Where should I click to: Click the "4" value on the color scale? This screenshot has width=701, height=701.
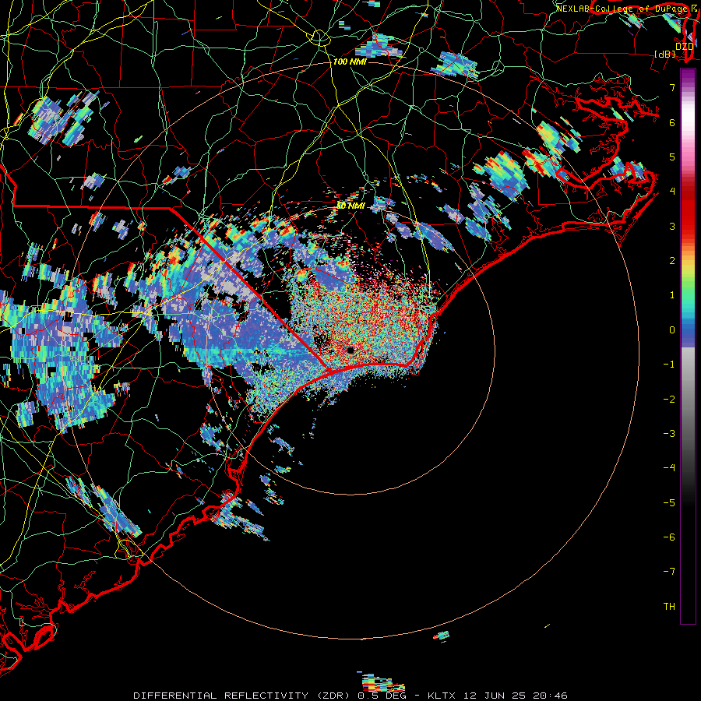(x=672, y=192)
